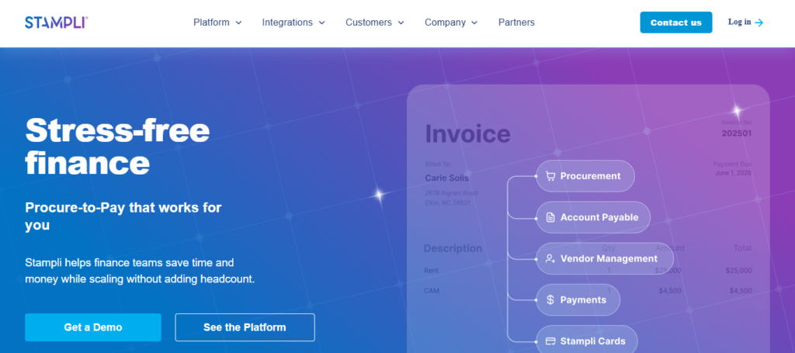
Task: Click the Description column header
Action: [453, 249]
